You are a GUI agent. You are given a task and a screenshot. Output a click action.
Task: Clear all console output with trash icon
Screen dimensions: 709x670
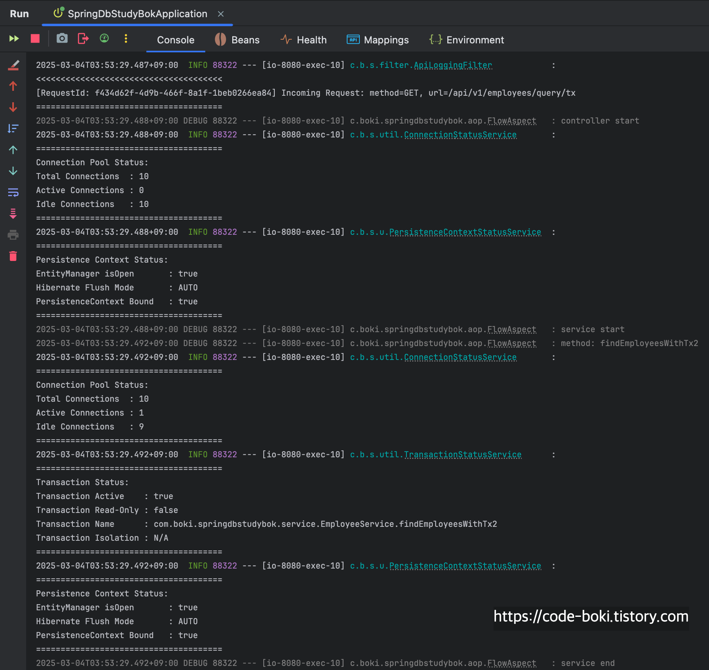pyautogui.click(x=13, y=256)
